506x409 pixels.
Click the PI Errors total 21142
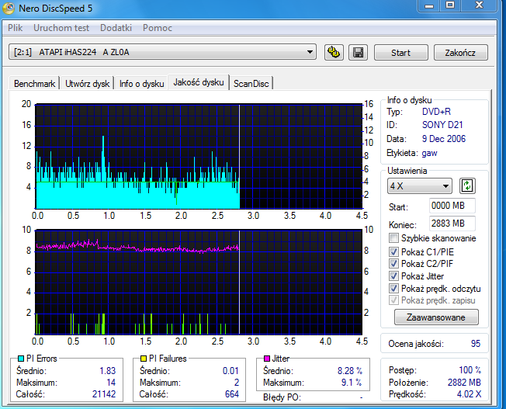click(103, 393)
